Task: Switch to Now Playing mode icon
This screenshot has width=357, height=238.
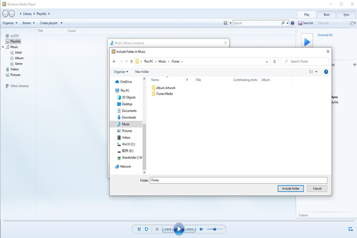Action: tap(350, 229)
